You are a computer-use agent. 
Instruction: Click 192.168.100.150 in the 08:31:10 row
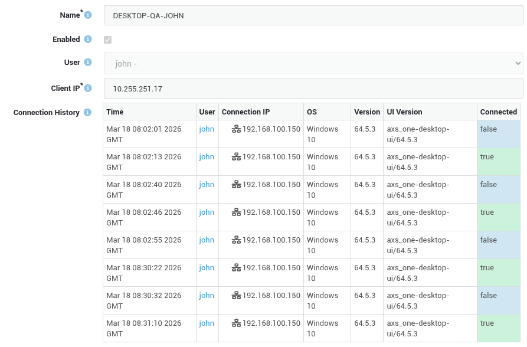coord(271,323)
